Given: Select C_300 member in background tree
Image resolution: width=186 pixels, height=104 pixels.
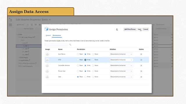Looking at the screenshot, I should coord(26,52).
